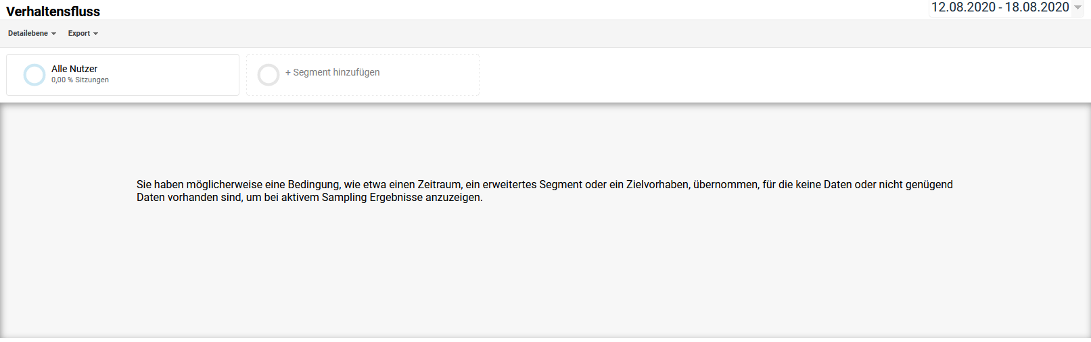Open the Detailebene dropdown menu

pyautogui.click(x=32, y=33)
